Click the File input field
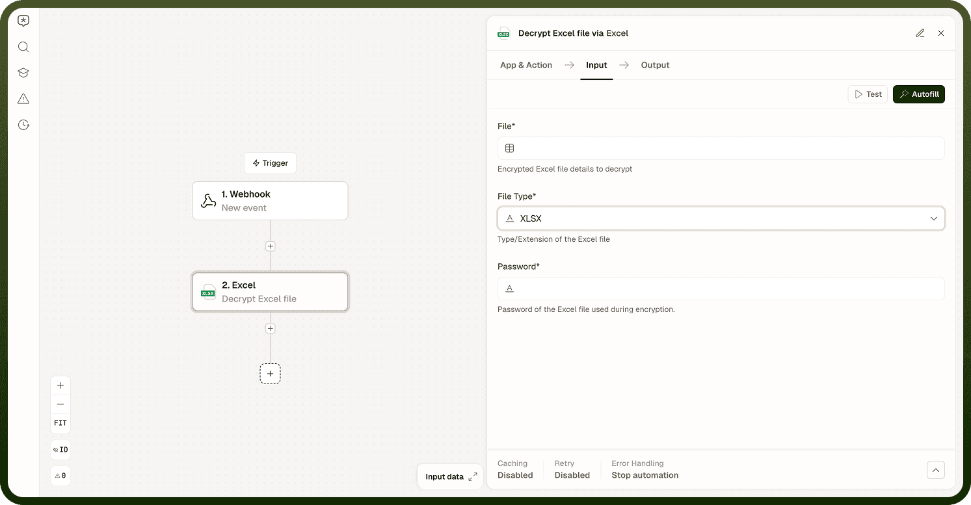Image resolution: width=971 pixels, height=505 pixels. click(x=721, y=148)
